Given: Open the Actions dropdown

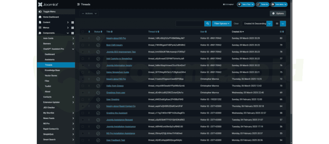Looking at the screenshot, I should 89,14.
